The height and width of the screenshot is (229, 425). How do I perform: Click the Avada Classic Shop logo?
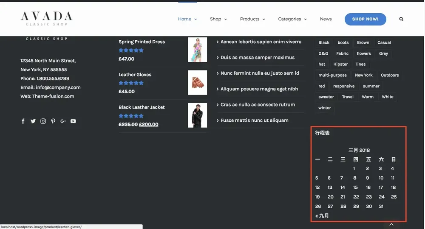[x=46, y=18]
